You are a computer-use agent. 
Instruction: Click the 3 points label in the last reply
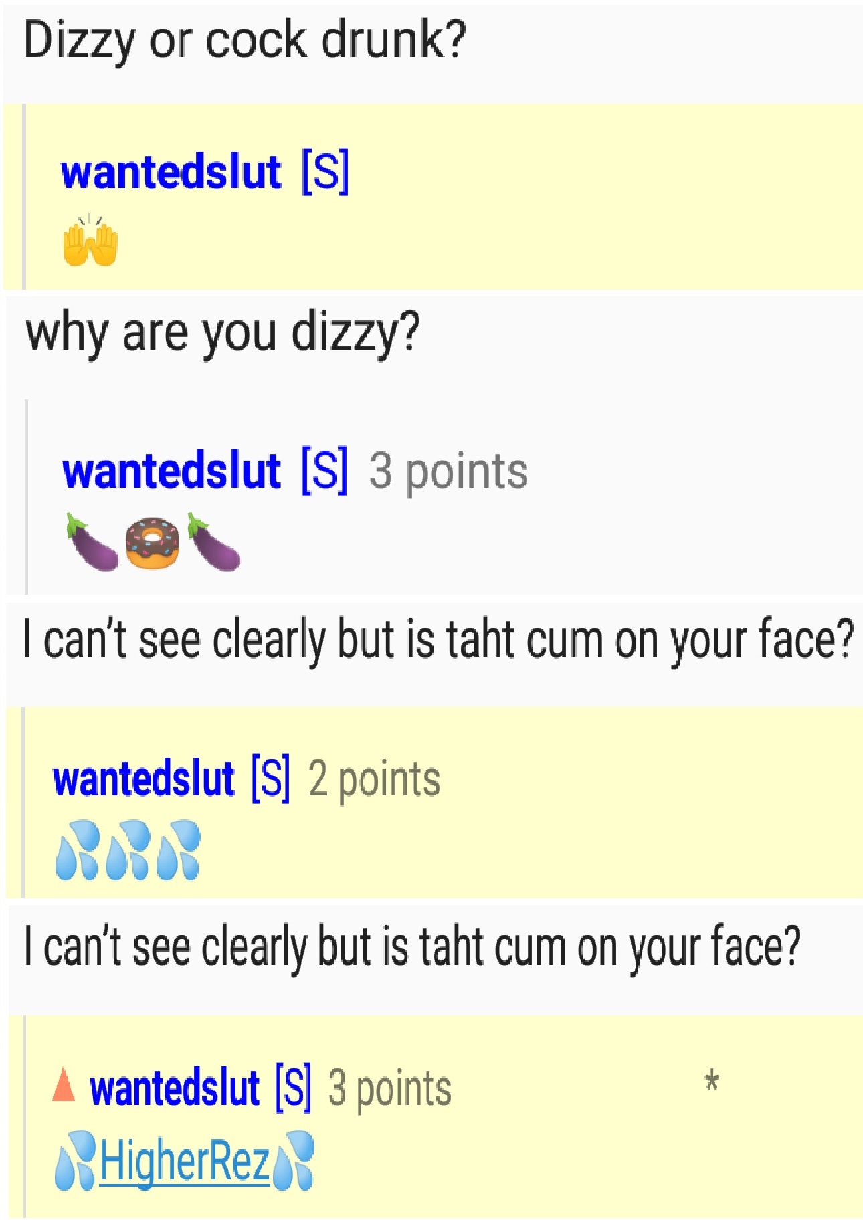click(390, 1089)
